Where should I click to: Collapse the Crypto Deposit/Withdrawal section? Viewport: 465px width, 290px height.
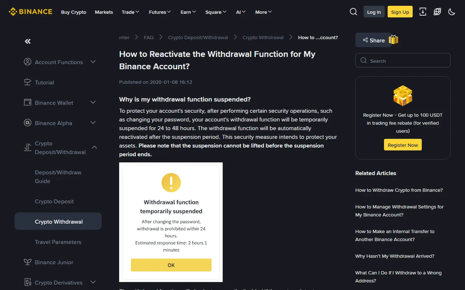[94, 147]
